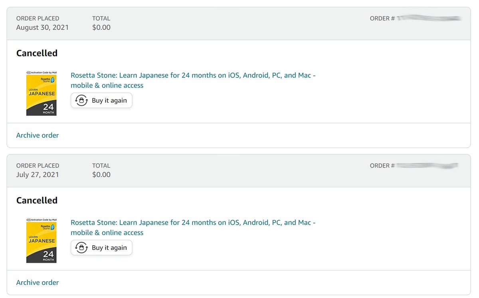The image size is (479, 298).
Task: Click the Cancelled status of the August 30 order
Action: click(37, 53)
